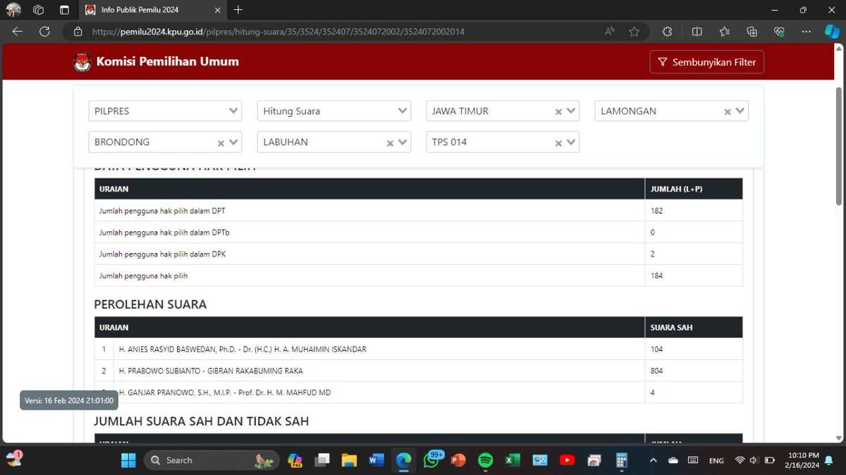
Task: Clear the LABUHAN selection
Action: coord(390,143)
